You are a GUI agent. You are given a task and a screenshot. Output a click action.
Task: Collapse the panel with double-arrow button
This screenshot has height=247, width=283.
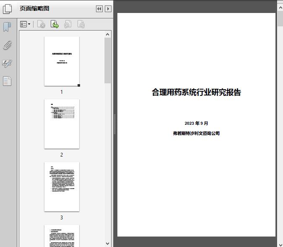click(99, 9)
